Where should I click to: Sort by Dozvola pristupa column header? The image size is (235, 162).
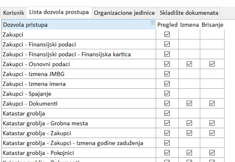pyautogui.click(x=66, y=25)
